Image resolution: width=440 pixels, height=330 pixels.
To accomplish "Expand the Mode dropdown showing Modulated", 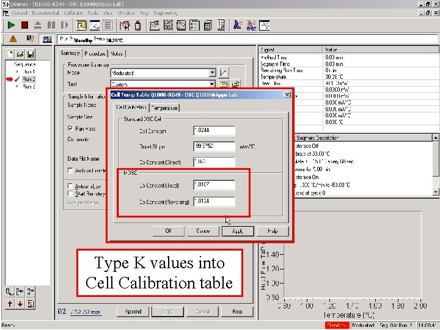I will [x=213, y=73].
